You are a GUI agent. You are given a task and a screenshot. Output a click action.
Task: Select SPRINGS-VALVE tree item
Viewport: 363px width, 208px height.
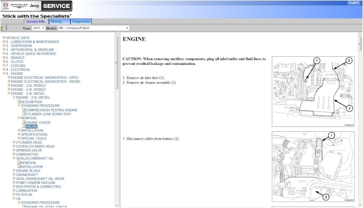(x=29, y=150)
